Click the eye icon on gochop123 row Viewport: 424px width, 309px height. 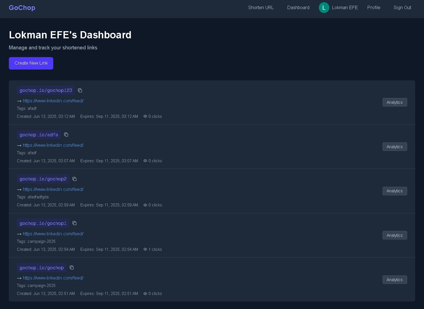click(145, 116)
